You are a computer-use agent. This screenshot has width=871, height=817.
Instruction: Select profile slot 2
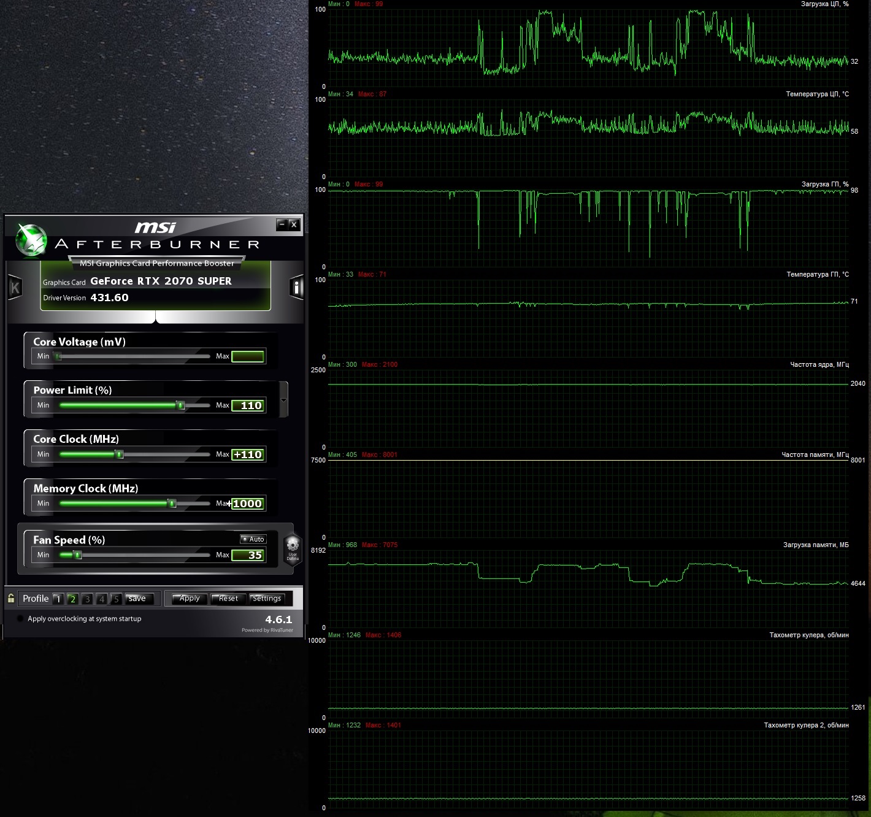(x=72, y=599)
